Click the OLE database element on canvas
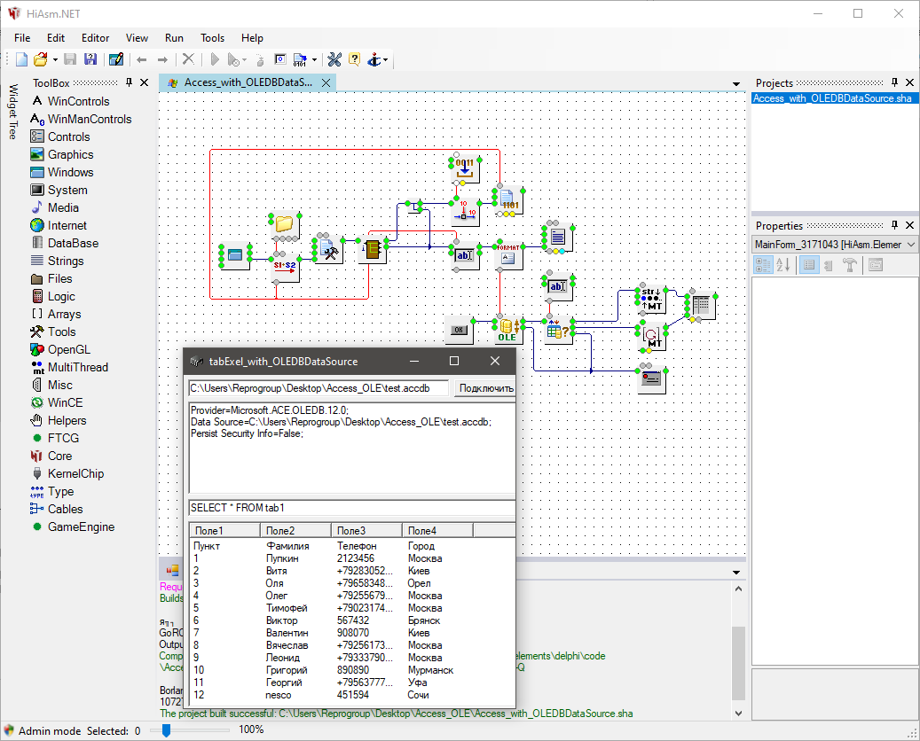The image size is (920, 741). point(507,330)
